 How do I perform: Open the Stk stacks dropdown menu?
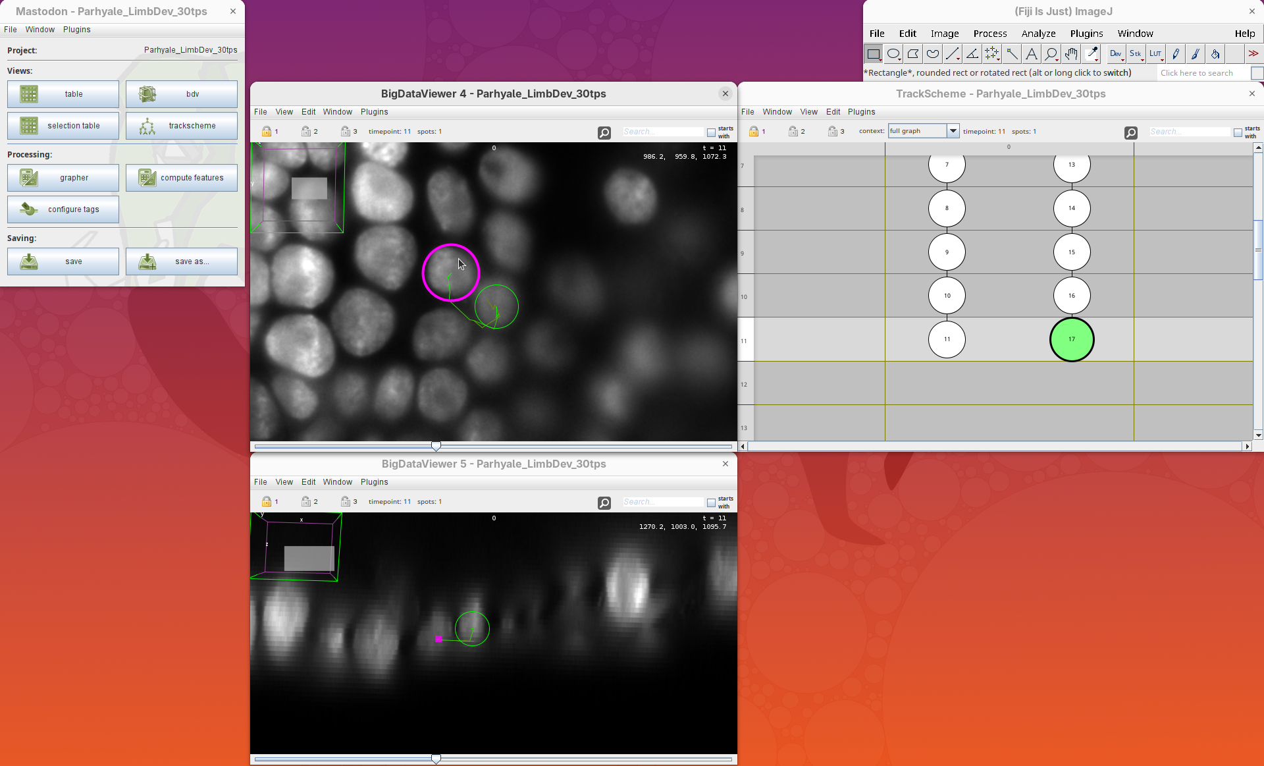click(x=1136, y=54)
